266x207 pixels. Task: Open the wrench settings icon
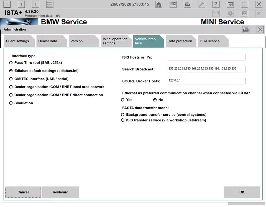point(201,4)
